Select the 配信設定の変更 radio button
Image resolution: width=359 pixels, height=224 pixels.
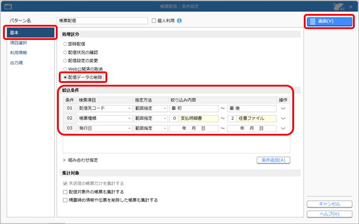tap(65, 61)
